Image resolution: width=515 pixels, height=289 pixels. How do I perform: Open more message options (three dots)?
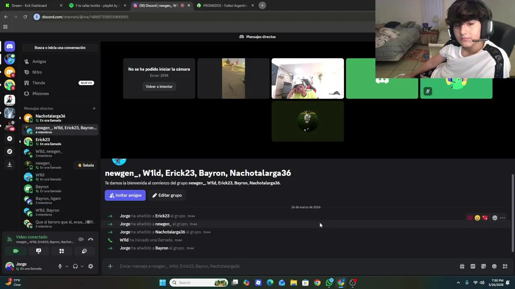[503, 218]
